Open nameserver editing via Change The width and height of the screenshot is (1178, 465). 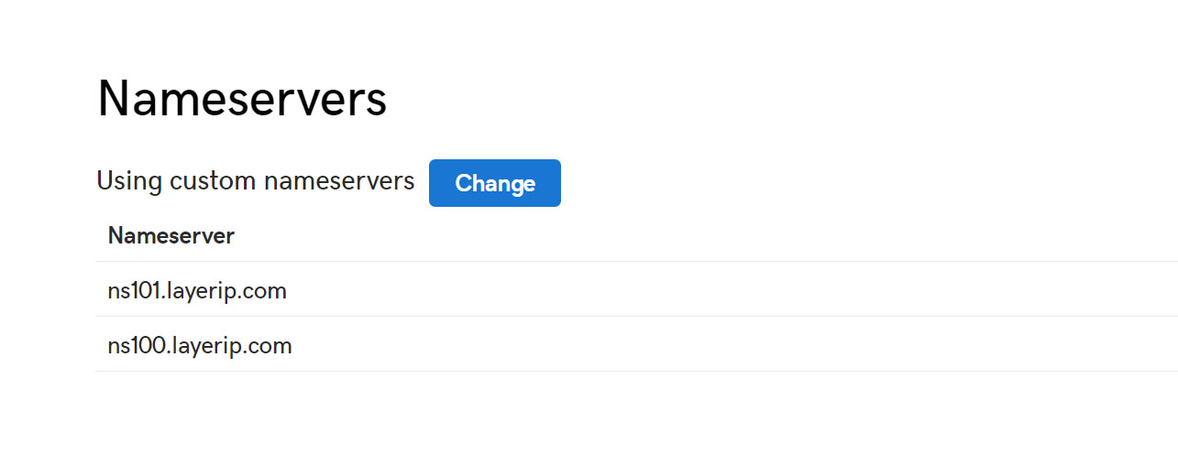click(x=495, y=183)
